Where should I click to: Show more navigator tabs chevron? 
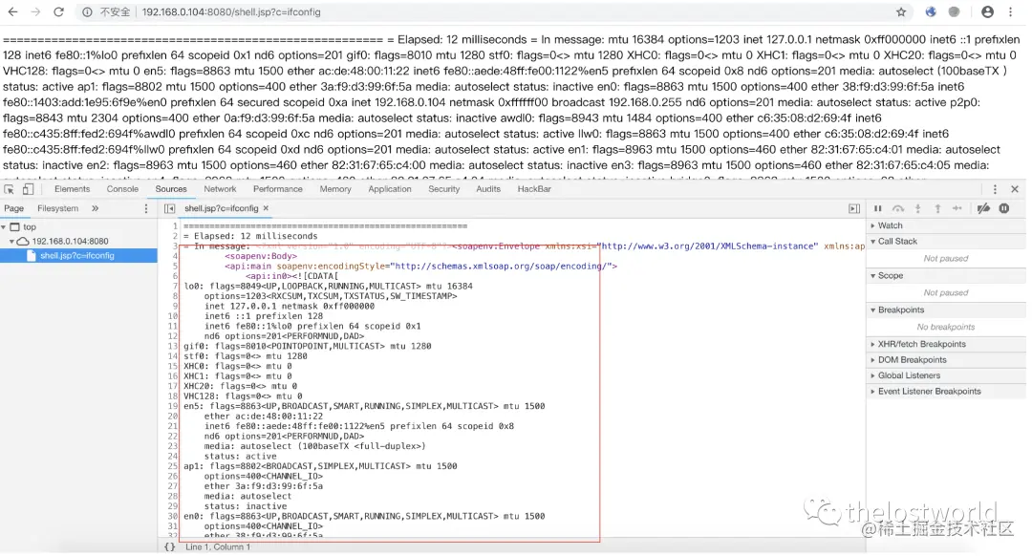(95, 208)
